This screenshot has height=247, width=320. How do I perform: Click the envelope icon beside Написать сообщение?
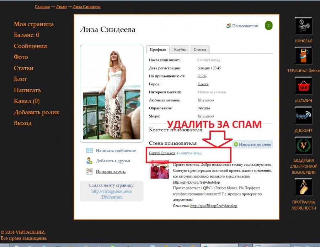[x=89, y=151]
